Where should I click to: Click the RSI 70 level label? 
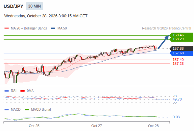[175, 96]
